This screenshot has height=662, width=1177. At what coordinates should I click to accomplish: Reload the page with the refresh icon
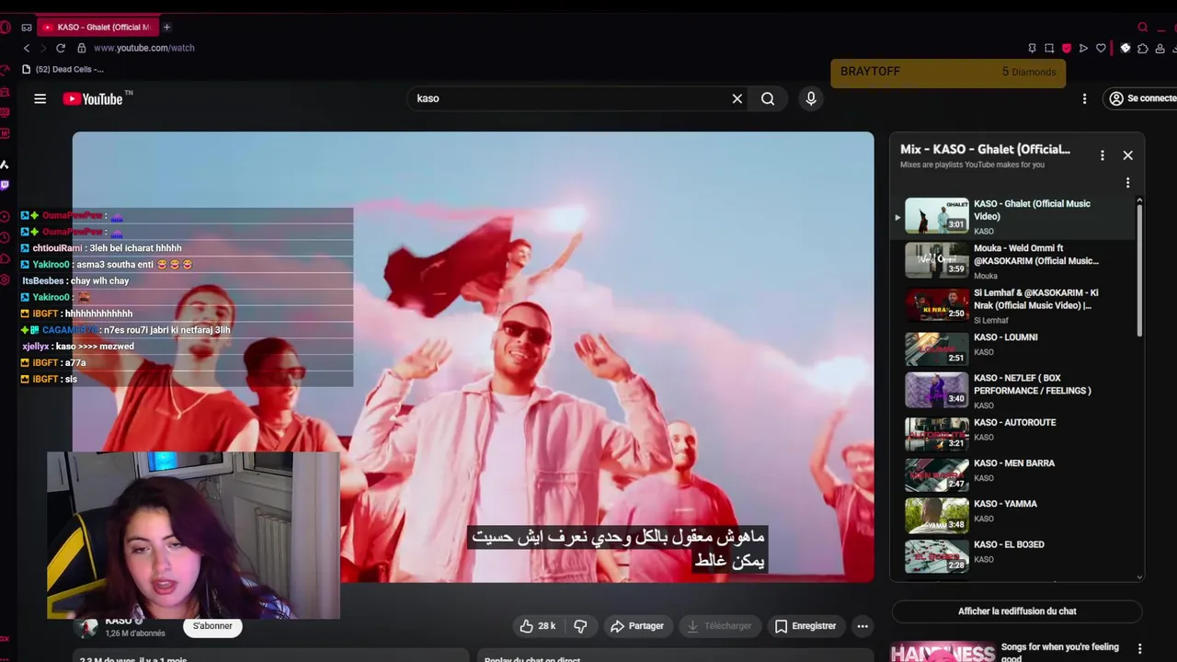coord(61,48)
